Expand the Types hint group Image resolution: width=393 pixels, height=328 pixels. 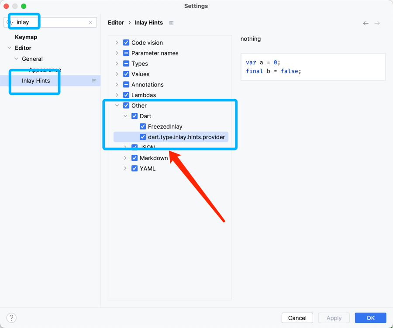tap(117, 63)
